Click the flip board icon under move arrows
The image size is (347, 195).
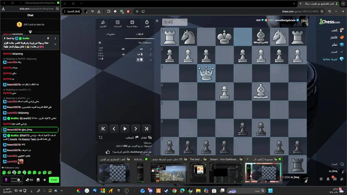click(x=101, y=138)
